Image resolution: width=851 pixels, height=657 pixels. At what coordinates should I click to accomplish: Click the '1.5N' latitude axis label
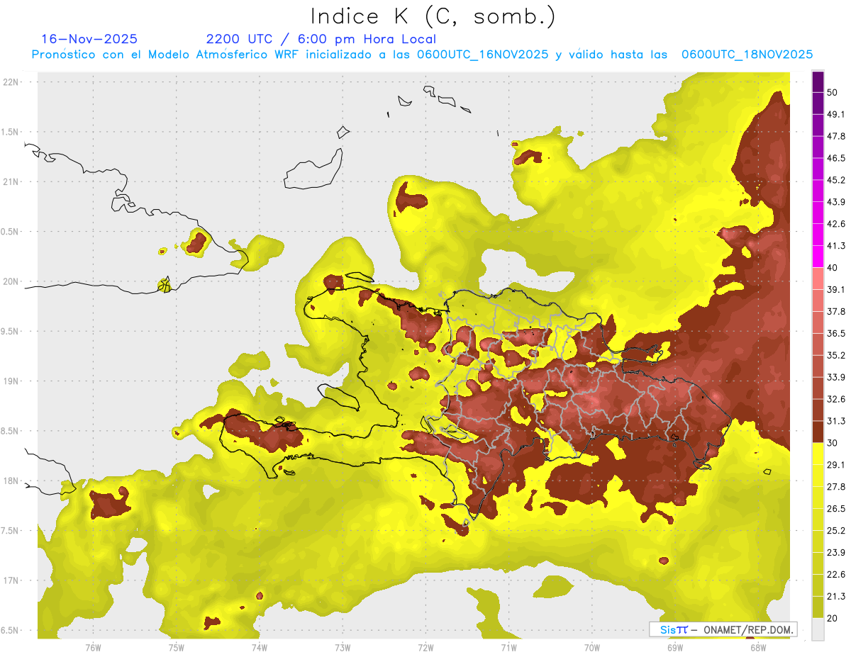tap(11, 132)
